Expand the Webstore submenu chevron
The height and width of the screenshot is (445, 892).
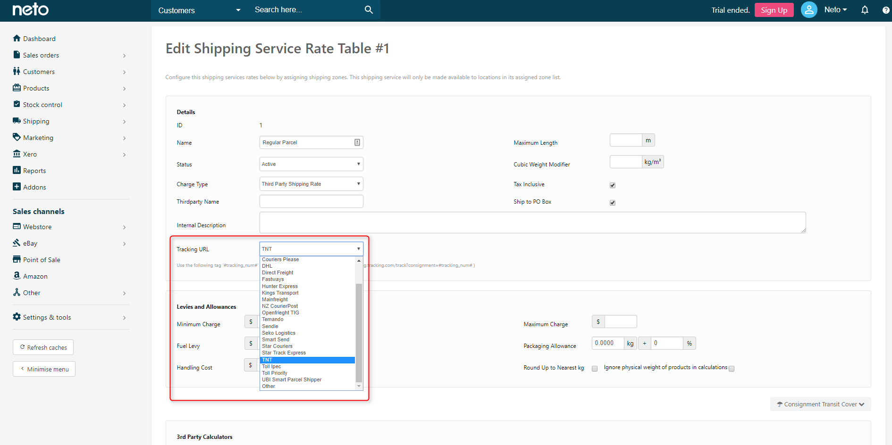click(x=125, y=227)
